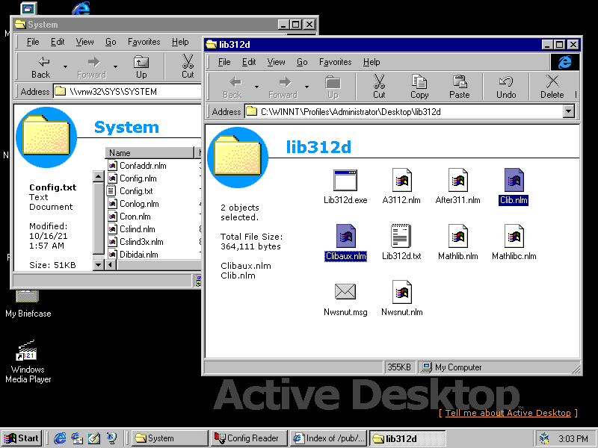This screenshot has width=598, height=448.
Task: Open the Edit menu in lib312d window
Action: [x=249, y=62]
